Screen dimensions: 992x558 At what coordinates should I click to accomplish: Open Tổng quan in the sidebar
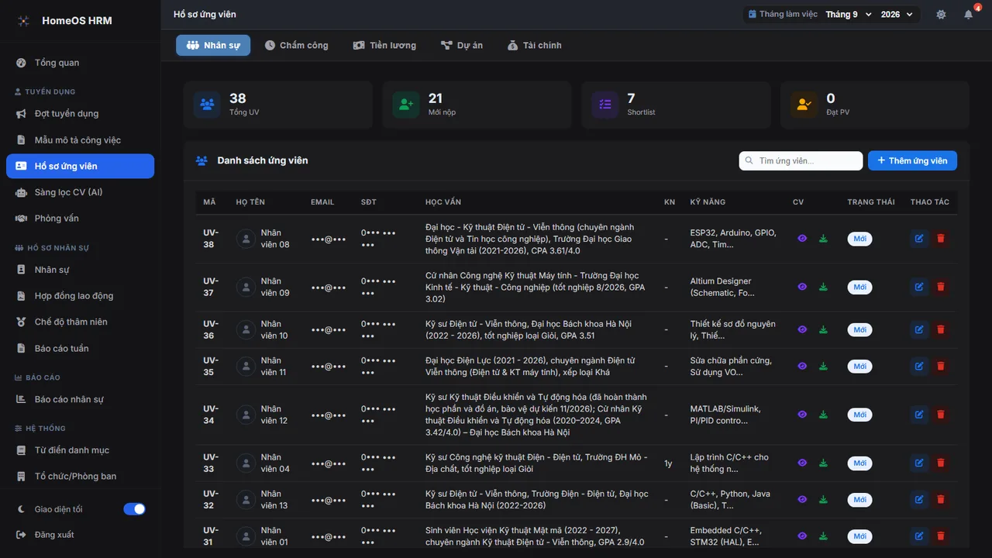pyautogui.click(x=81, y=63)
